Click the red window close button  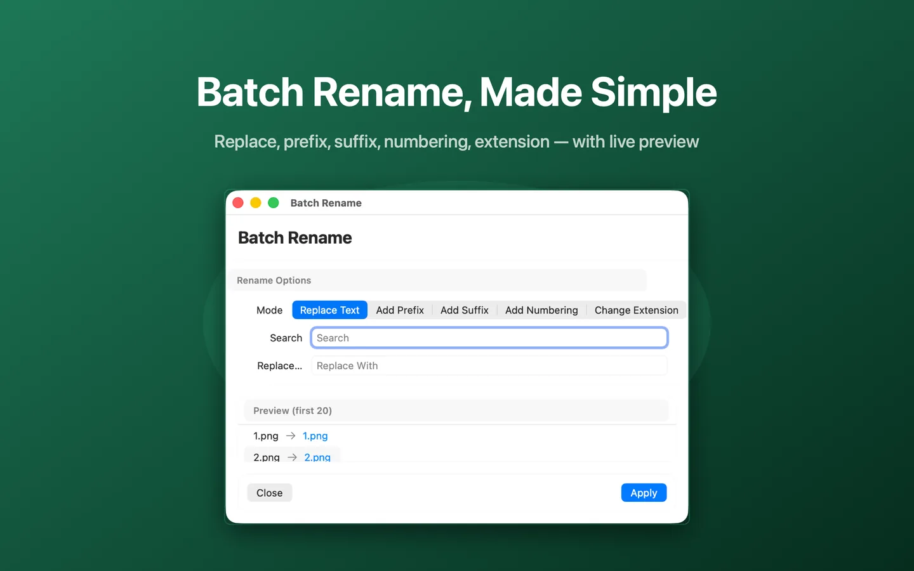coord(238,203)
